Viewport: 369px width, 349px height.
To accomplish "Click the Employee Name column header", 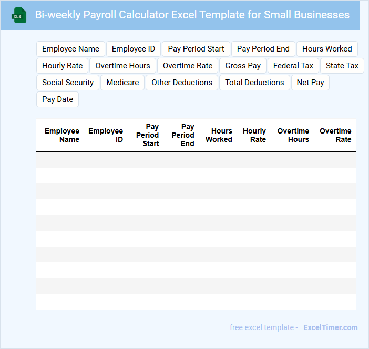I will (x=62, y=135).
